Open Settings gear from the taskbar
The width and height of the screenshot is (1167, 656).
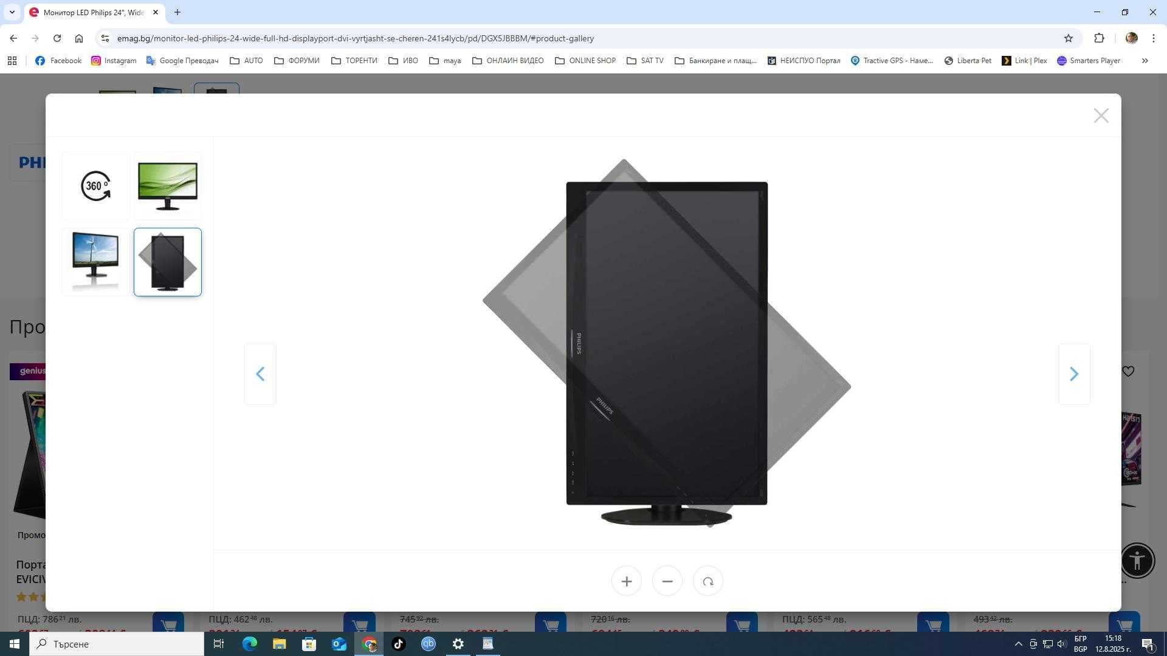coord(458,644)
